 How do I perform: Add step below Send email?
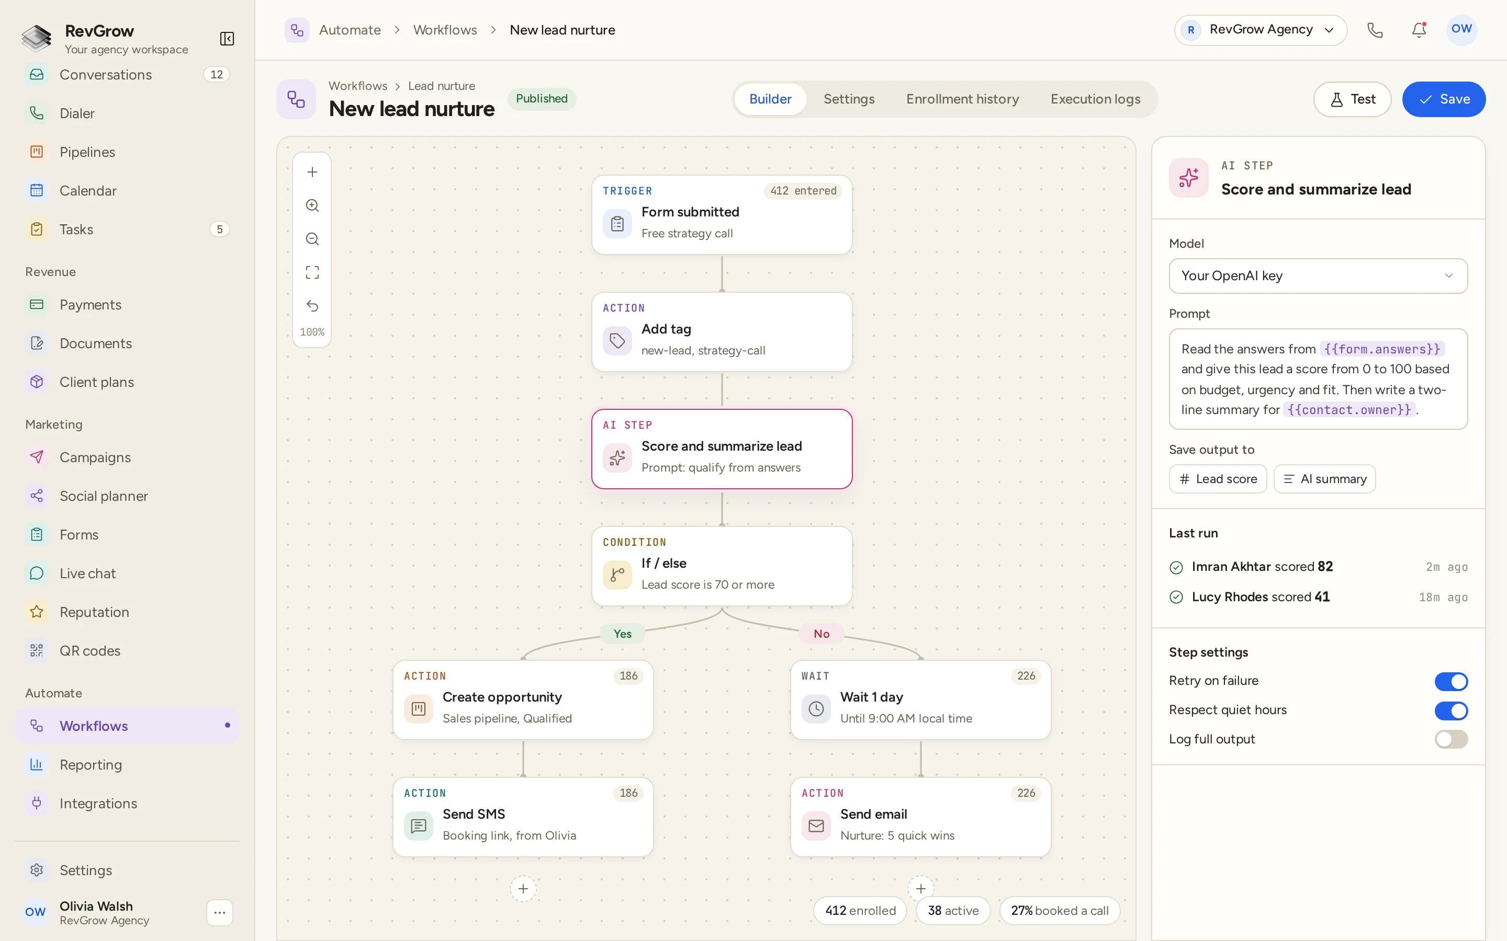tap(920, 889)
